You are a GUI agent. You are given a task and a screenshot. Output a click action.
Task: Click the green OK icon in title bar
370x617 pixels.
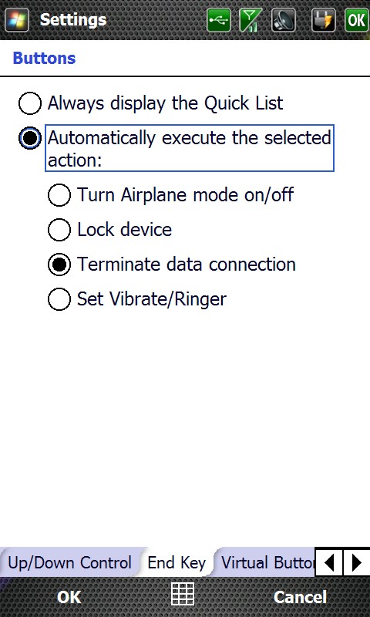tap(357, 20)
